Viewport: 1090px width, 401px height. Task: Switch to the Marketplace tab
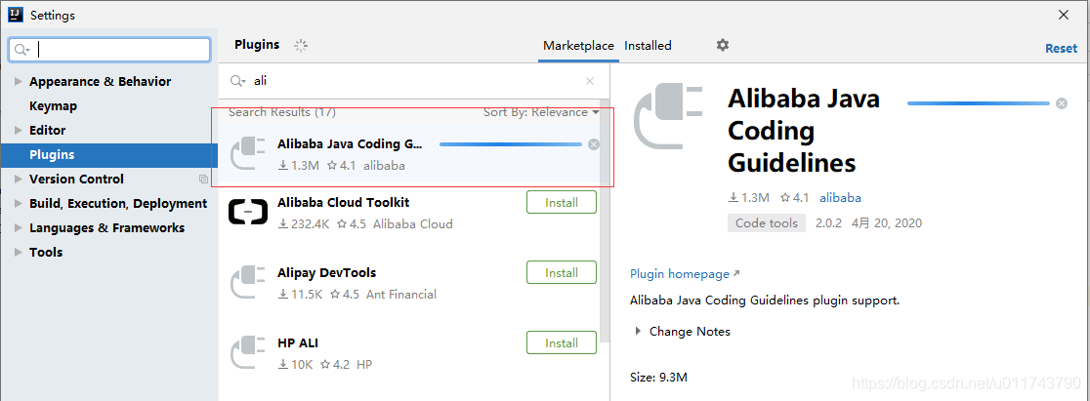[578, 46]
